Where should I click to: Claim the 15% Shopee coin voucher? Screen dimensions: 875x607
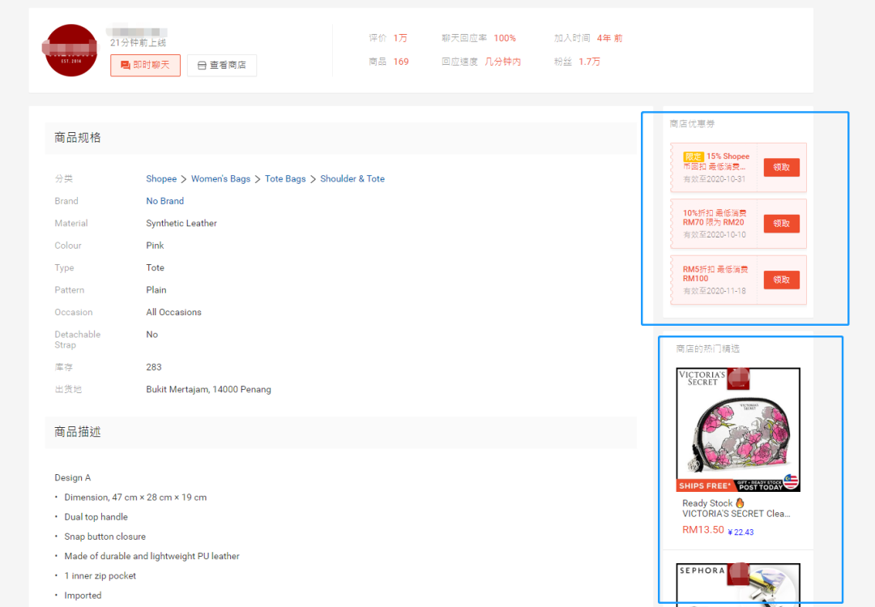(x=781, y=168)
